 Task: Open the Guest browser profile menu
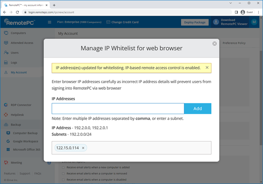pyautogui.click(x=247, y=12)
